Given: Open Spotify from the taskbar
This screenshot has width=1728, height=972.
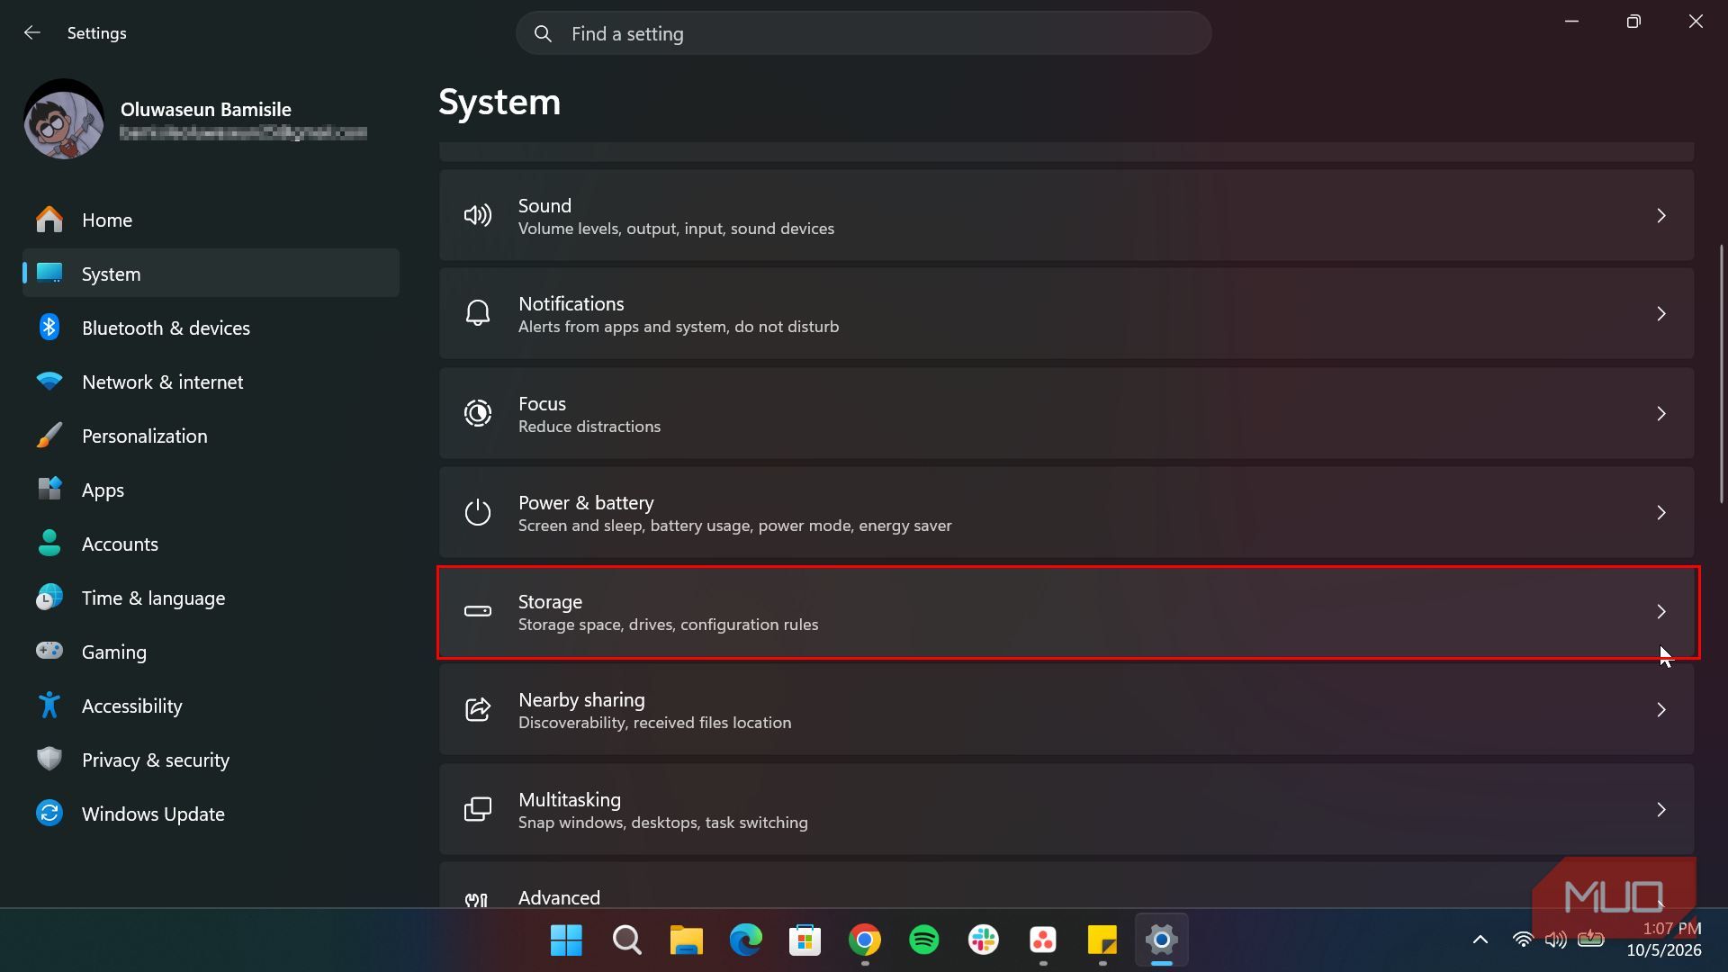Looking at the screenshot, I should (923, 940).
